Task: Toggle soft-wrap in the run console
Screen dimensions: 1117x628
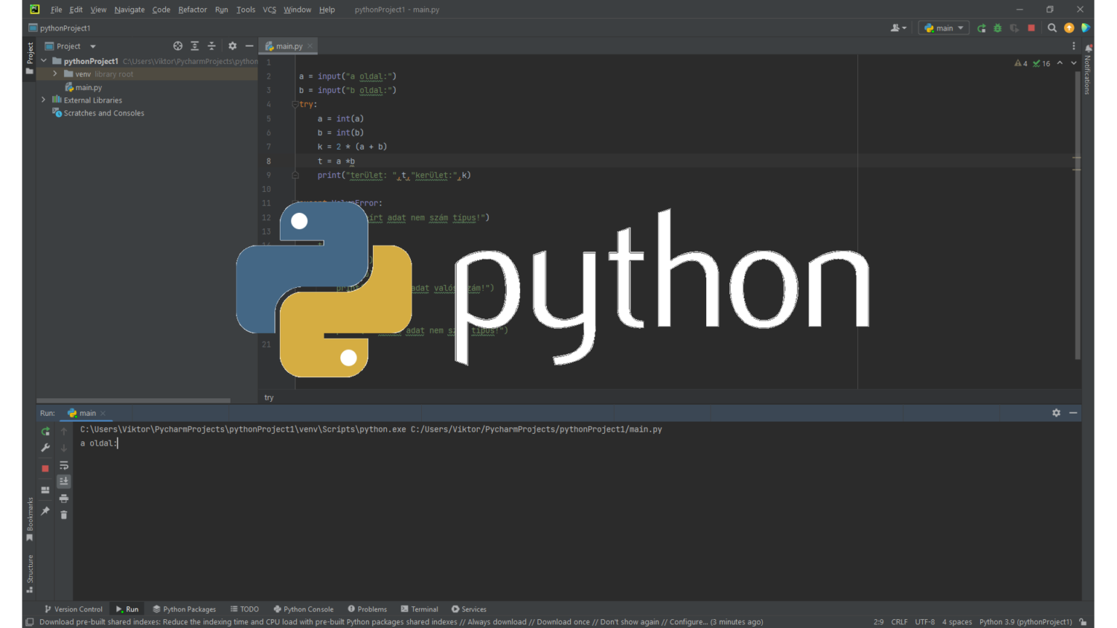Action: (63, 465)
